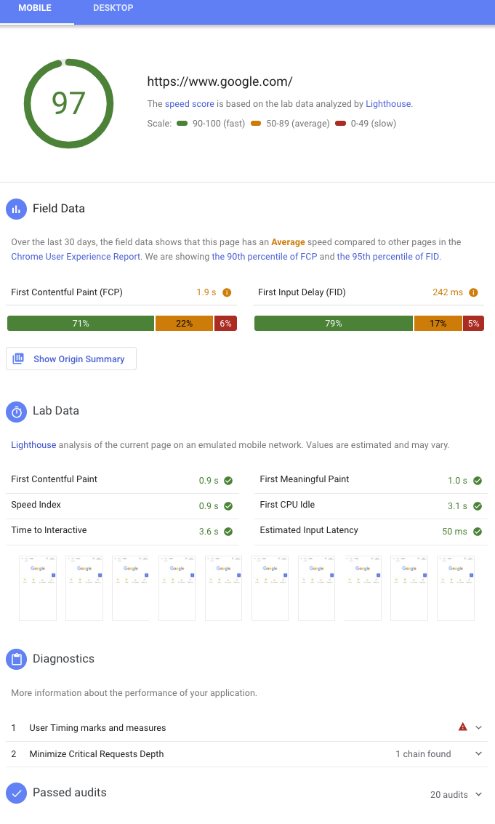
Task: Click the 'First Input Delay (FID)' label
Action: click(302, 292)
